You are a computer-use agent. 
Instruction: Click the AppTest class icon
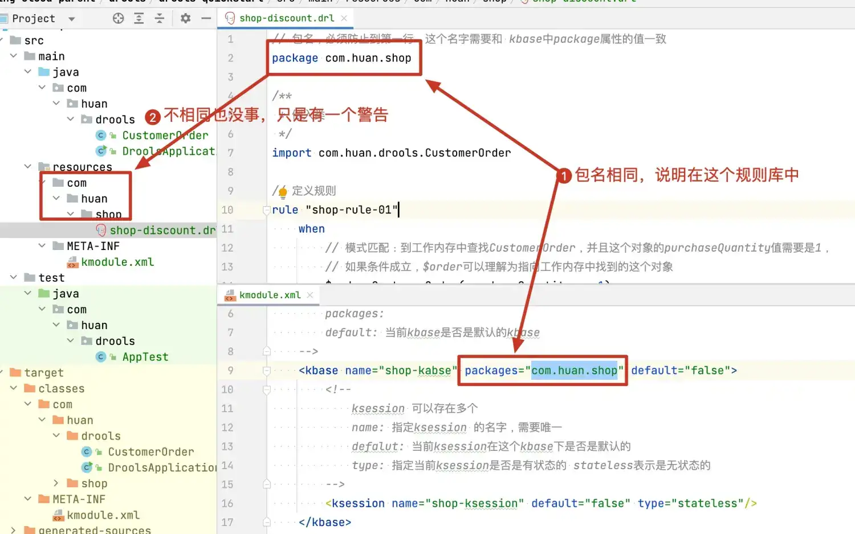coord(101,356)
